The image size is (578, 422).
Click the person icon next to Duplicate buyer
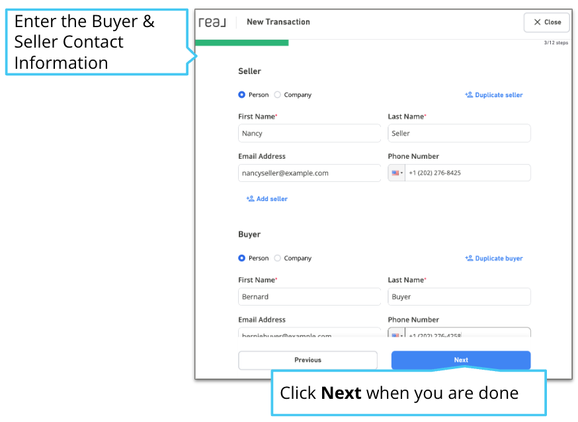[468, 258]
